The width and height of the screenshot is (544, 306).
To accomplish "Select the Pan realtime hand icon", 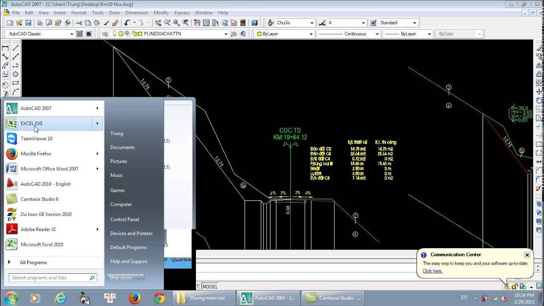I will pyautogui.click(x=158, y=23).
